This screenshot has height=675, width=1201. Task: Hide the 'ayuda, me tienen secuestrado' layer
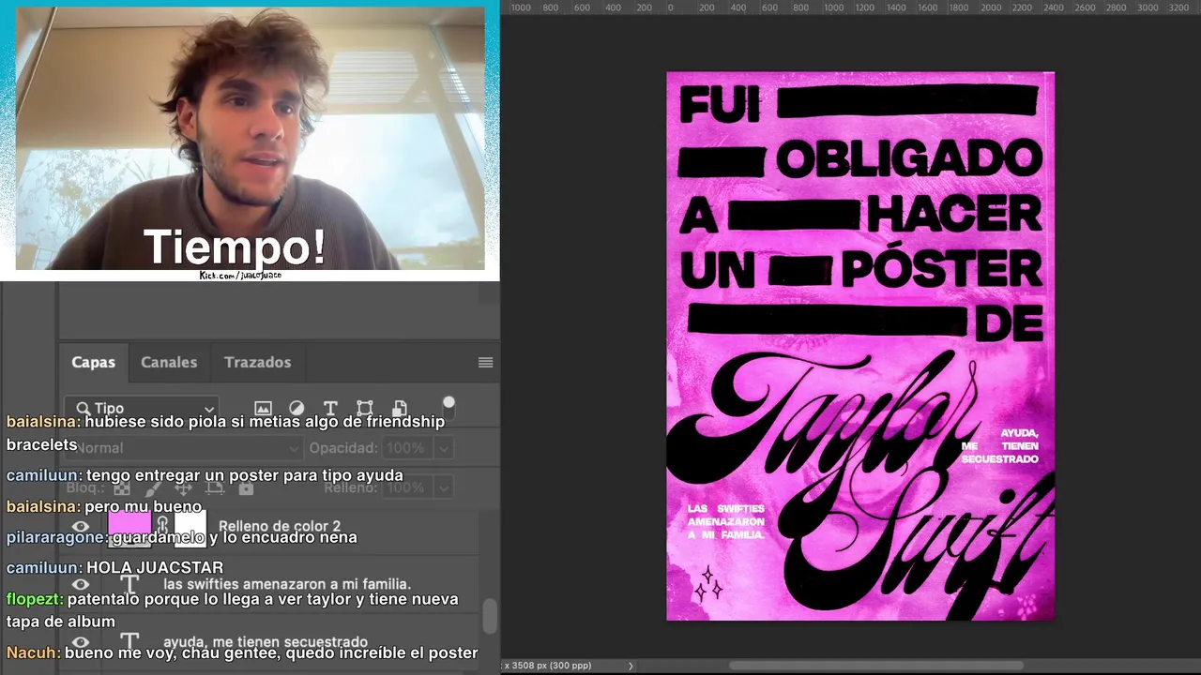click(81, 642)
